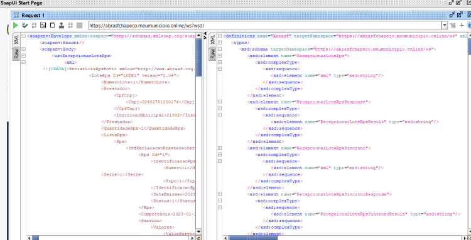Add request to a MockService
This screenshot has width=471, height=240.
(x=34, y=26)
